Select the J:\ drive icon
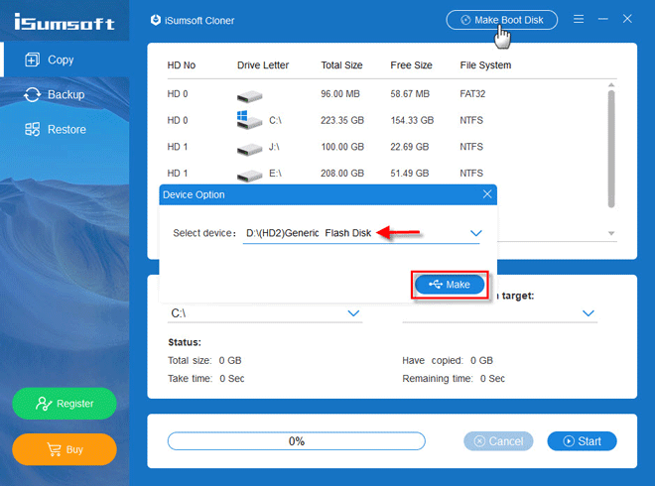The height and width of the screenshot is (486, 655). (249, 149)
